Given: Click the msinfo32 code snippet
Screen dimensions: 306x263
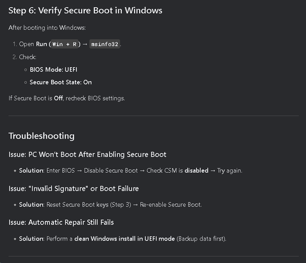Looking at the screenshot, I should [x=105, y=44].
